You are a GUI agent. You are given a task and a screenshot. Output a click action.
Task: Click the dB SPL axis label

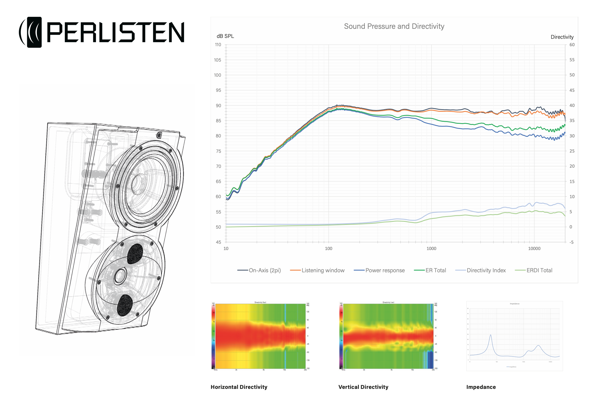click(x=225, y=36)
